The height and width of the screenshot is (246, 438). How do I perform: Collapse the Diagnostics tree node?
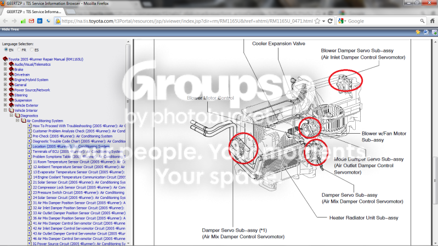point(11,116)
